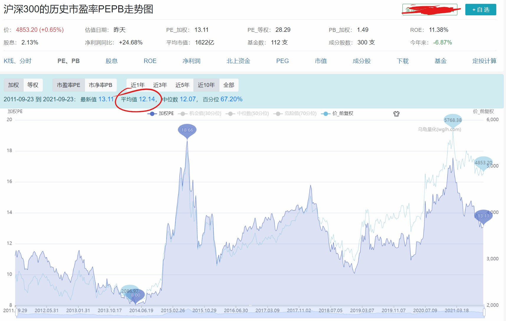The height and width of the screenshot is (321, 506).
Task: Click the 18.66 peak PE marker
Action: [x=187, y=130]
